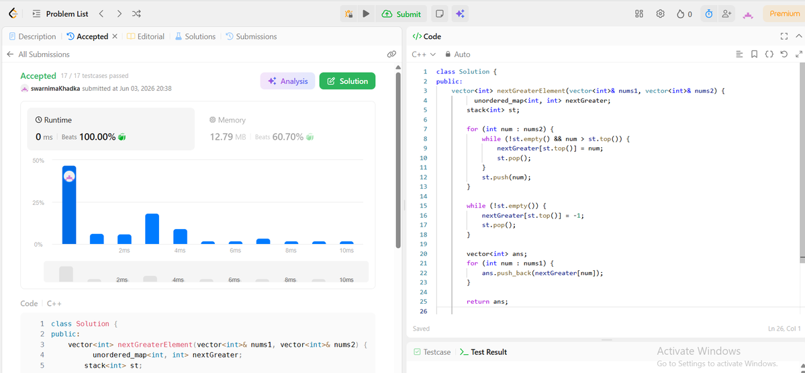Toggle the timer stopwatch icon
805x373 pixels.
(709, 14)
